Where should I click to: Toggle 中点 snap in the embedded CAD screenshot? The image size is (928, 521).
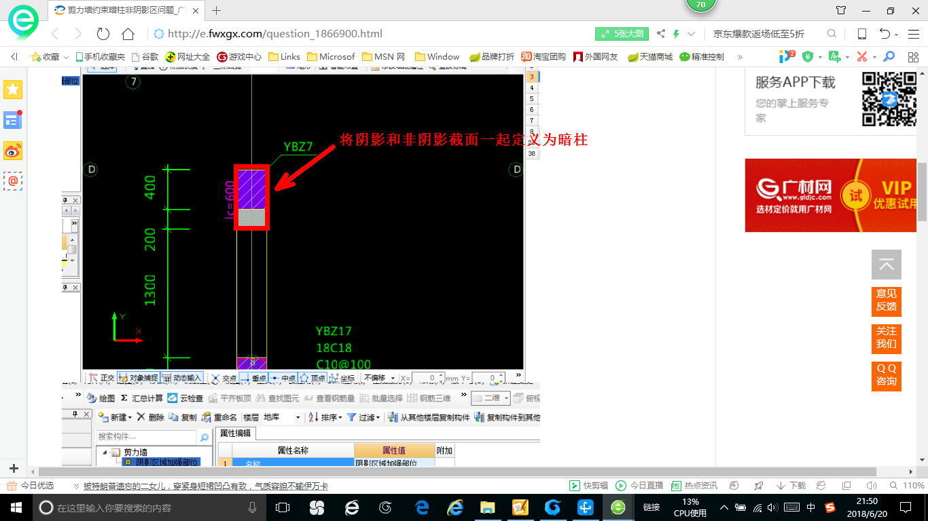click(283, 378)
